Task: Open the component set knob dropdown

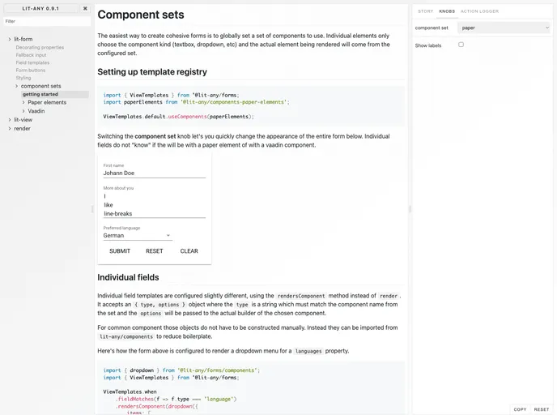Action: click(x=504, y=28)
